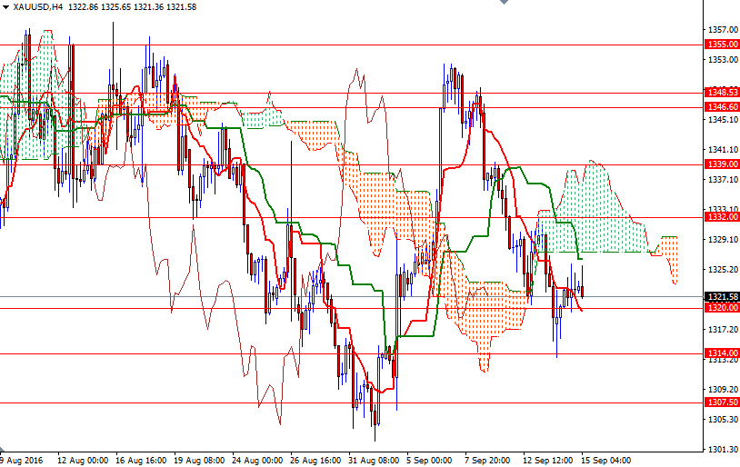Viewport: 740px width, 467px height.
Task: Click the 1309.20 price scale value
Action: click(723, 390)
